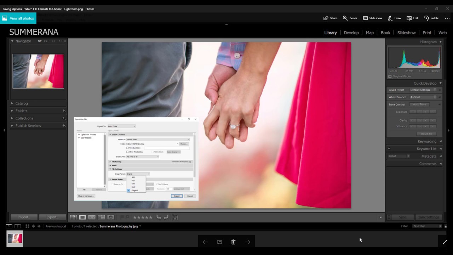Check Put in Subfolder in export dialog
This screenshot has height=255, width=453.
[x=127, y=148]
